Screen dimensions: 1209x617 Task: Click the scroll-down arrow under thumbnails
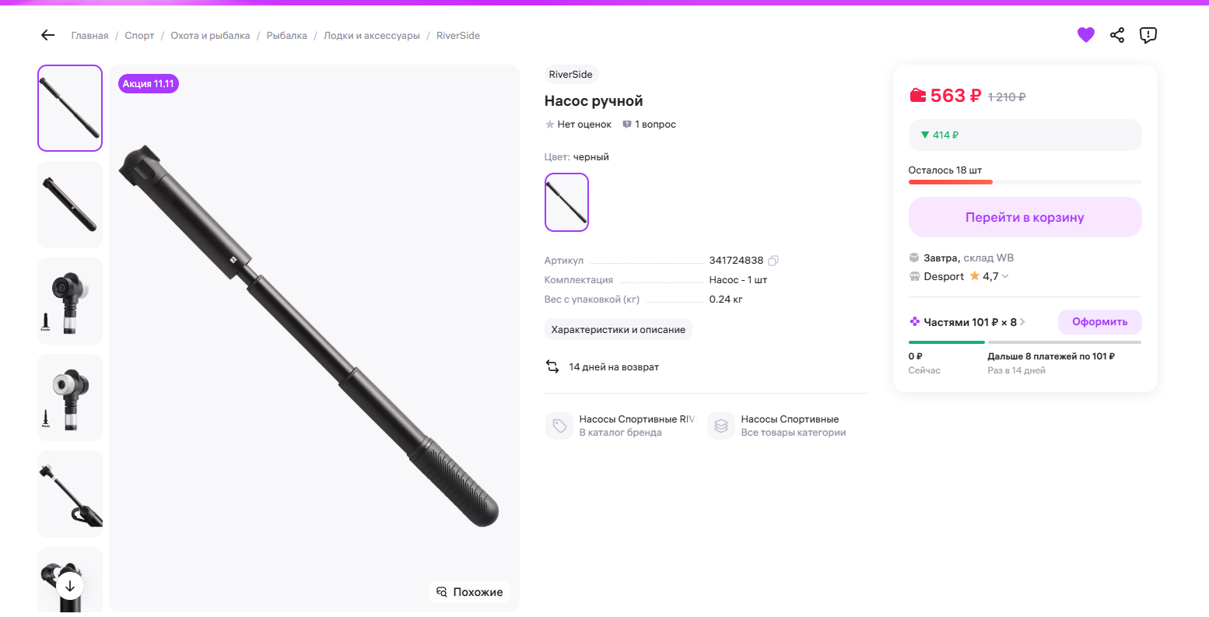click(70, 586)
